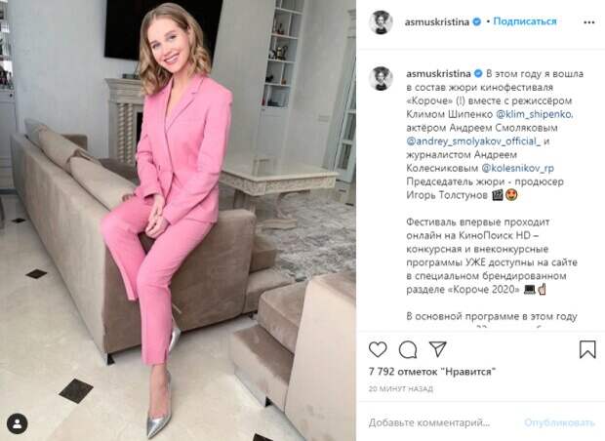This screenshot has height=441, width=605.
Task: Click the Опубликовать post comment button
Action: (559, 422)
